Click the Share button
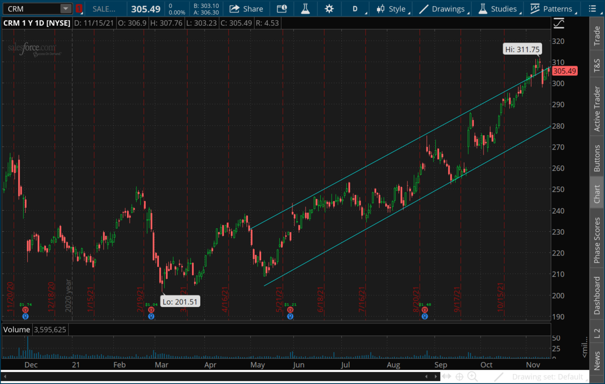605x384 pixels. (246, 9)
